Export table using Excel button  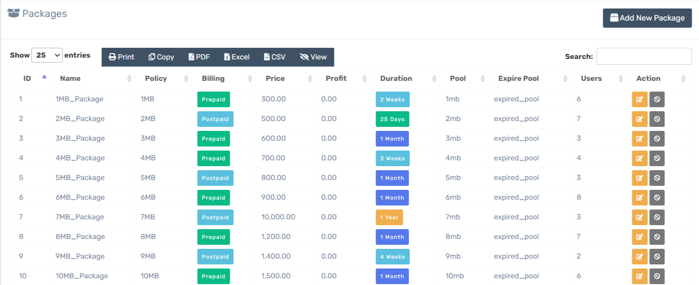[237, 57]
